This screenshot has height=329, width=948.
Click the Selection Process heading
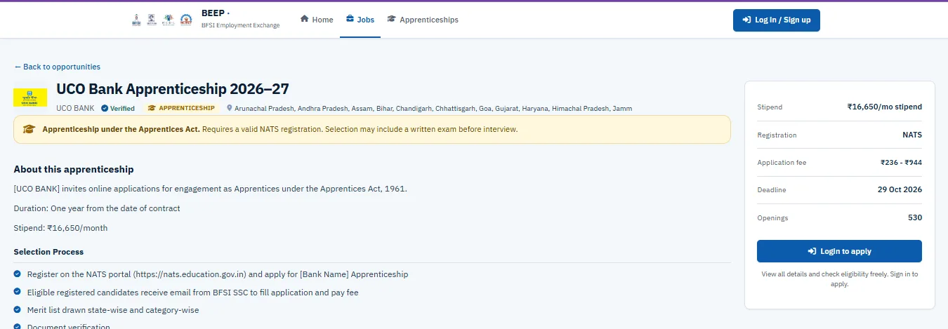coord(48,252)
